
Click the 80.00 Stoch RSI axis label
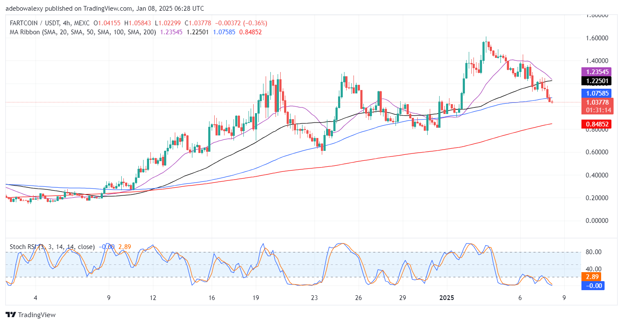tap(593, 252)
